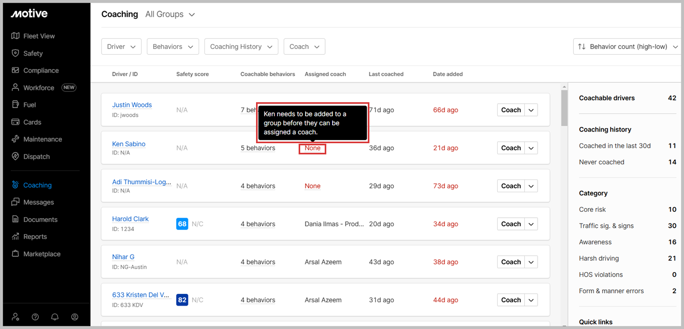Click sort arrows icon beside Behavior count

pyautogui.click(x=582, y=46)
